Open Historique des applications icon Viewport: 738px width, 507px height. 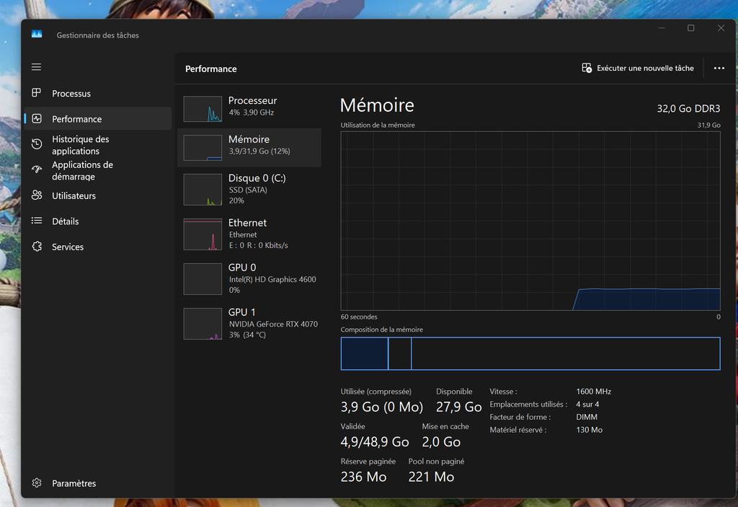[37, 144]
